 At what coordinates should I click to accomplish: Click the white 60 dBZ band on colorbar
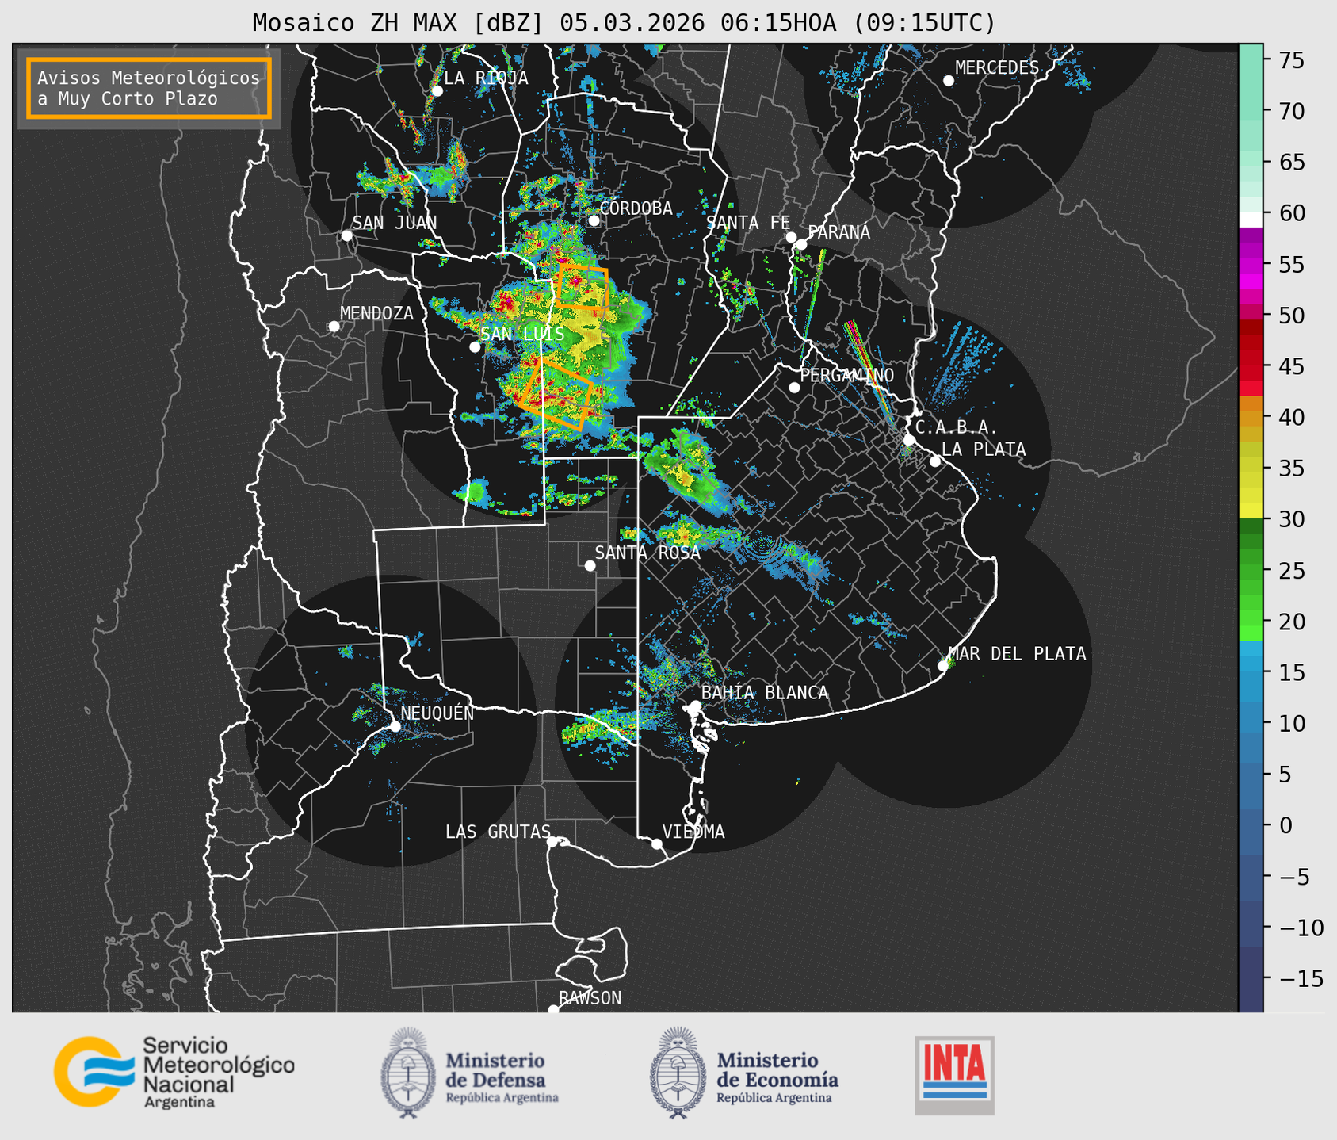click(x=1250, y=219)
